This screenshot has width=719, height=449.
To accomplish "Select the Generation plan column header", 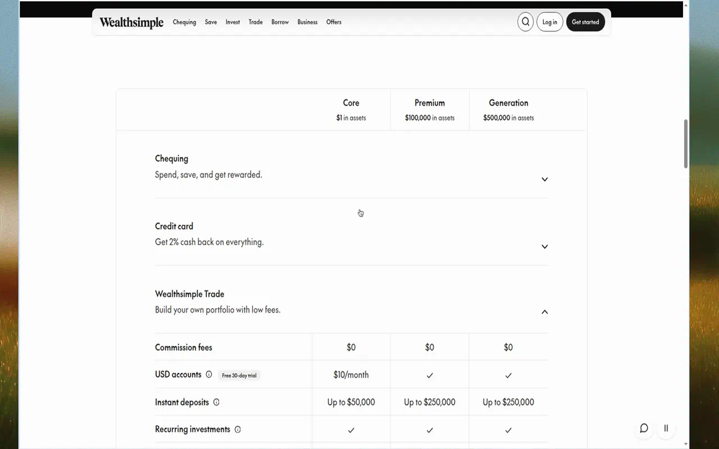I will pyautogui.click(x=508, y=103).
